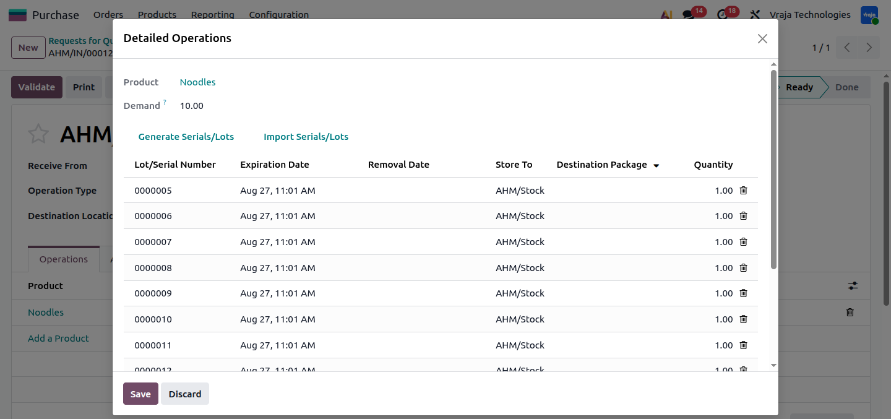Open the Products menu
The image size is (891, 419).
157,15
